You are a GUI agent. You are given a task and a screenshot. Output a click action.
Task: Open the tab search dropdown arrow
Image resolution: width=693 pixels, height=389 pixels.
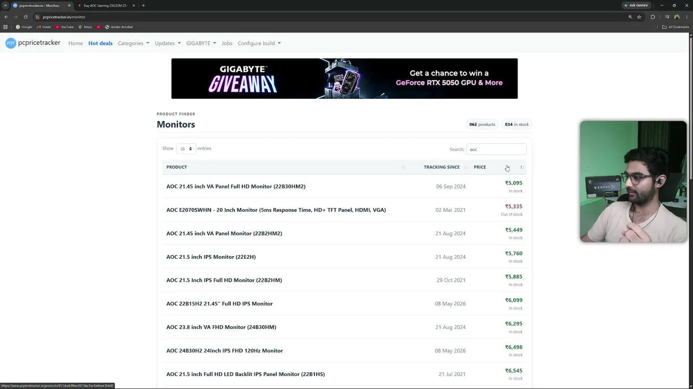(x=5, y=5)
